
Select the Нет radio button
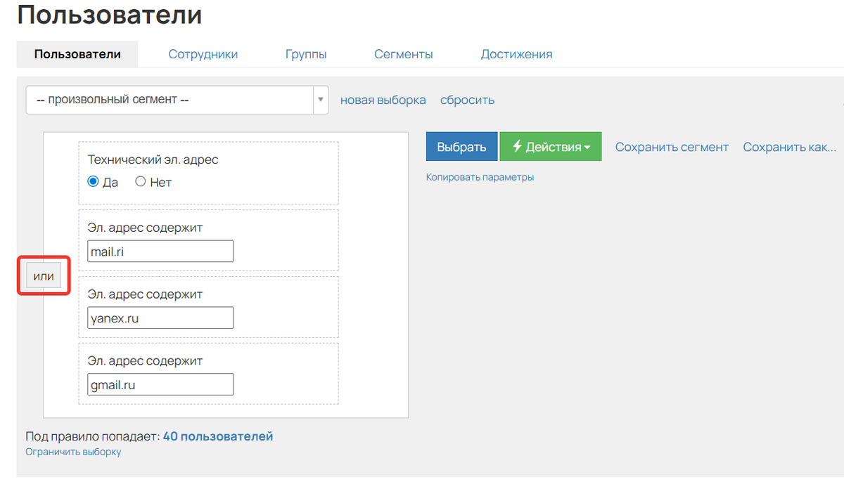(x=140, y=181)
